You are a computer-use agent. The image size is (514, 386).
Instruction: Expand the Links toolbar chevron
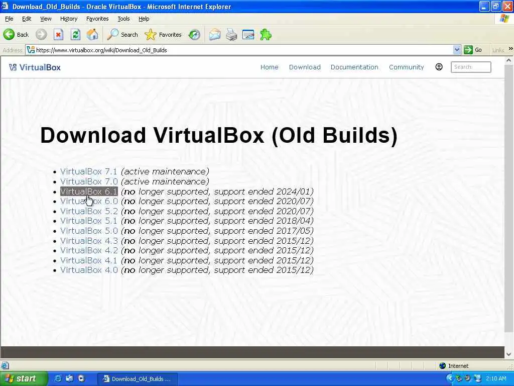point(510,49)
